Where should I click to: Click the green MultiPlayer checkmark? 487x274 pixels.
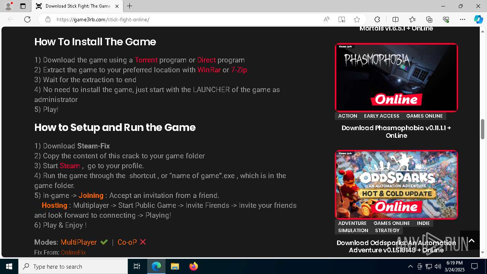pos(104,242)
